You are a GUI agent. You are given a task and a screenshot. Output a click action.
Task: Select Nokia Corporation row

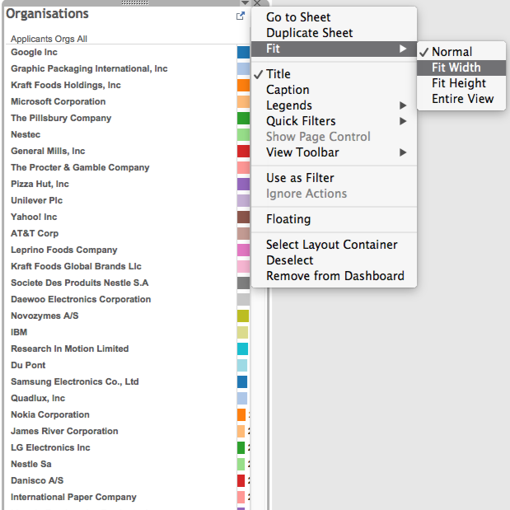tap(50, 414)
